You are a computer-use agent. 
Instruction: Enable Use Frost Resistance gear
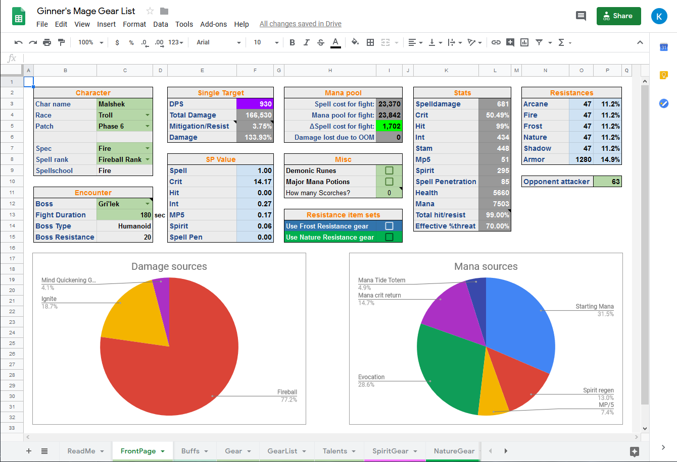point(389,226)
